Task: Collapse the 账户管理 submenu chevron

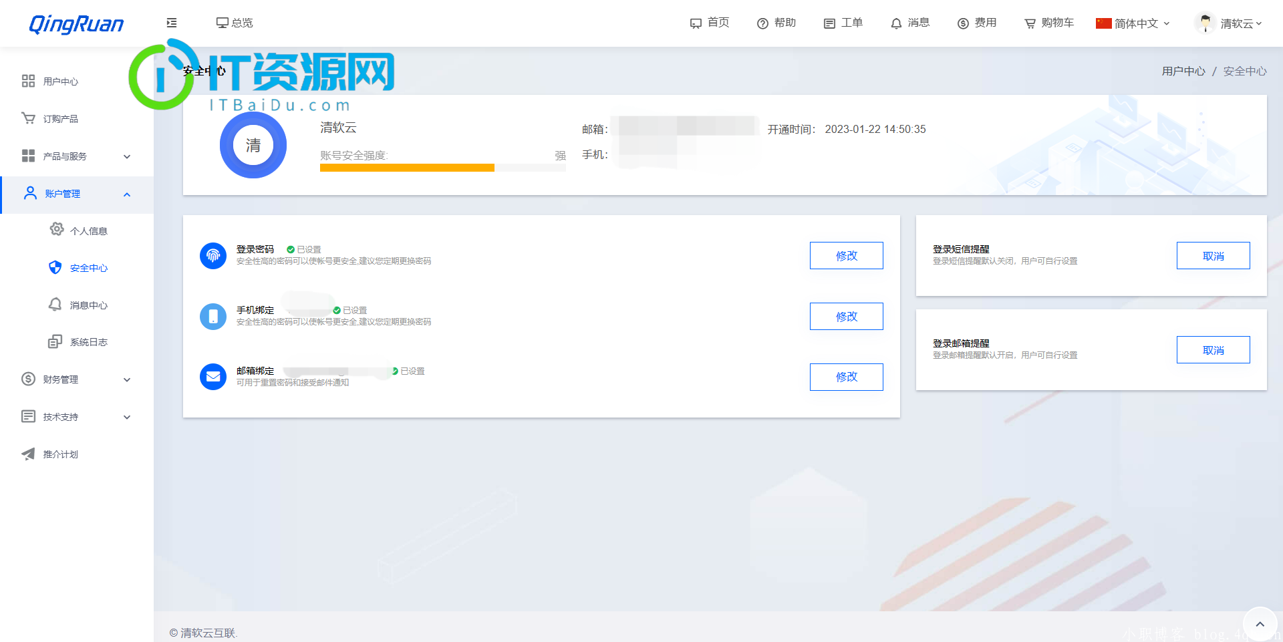Action: tap(127, 194)
